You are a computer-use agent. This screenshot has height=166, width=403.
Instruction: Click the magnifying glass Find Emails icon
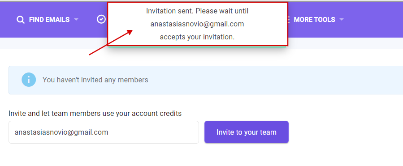coord(20,20)
